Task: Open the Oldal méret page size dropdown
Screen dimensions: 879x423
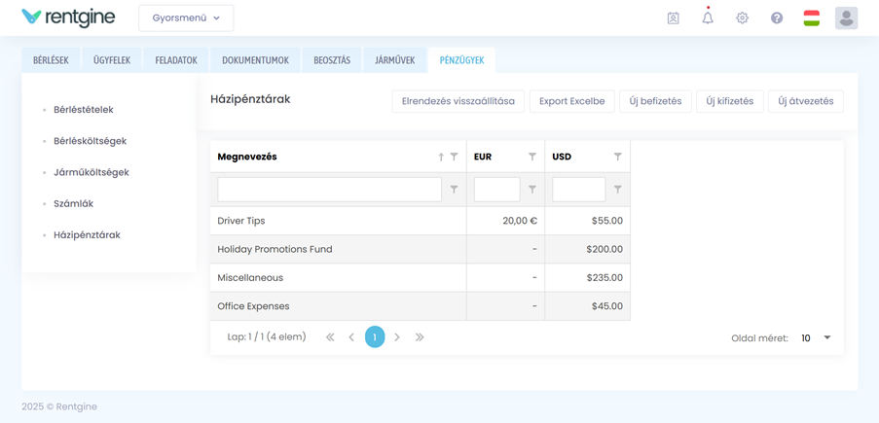Action: click(816, 338)
